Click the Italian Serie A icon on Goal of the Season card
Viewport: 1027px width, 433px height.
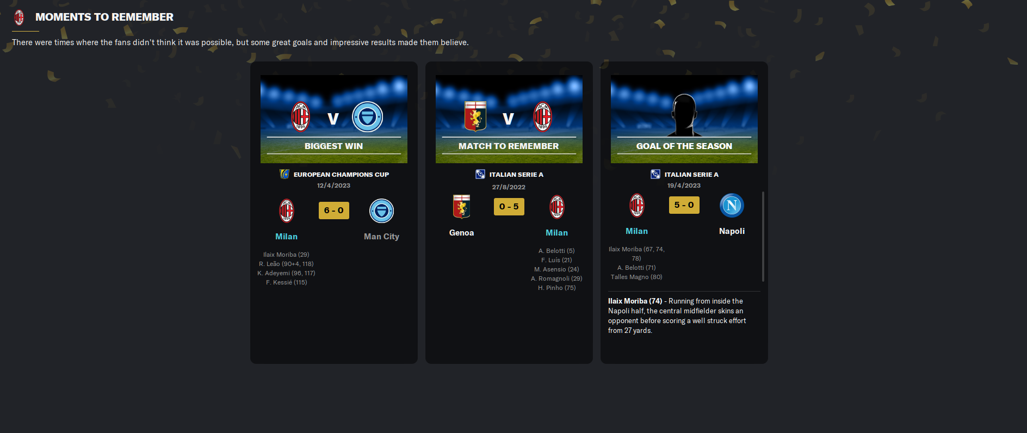[655, 174]
